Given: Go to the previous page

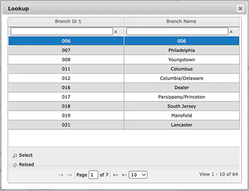Looking at the screenshot, I should pyautogui.click(x=69, y=175).
